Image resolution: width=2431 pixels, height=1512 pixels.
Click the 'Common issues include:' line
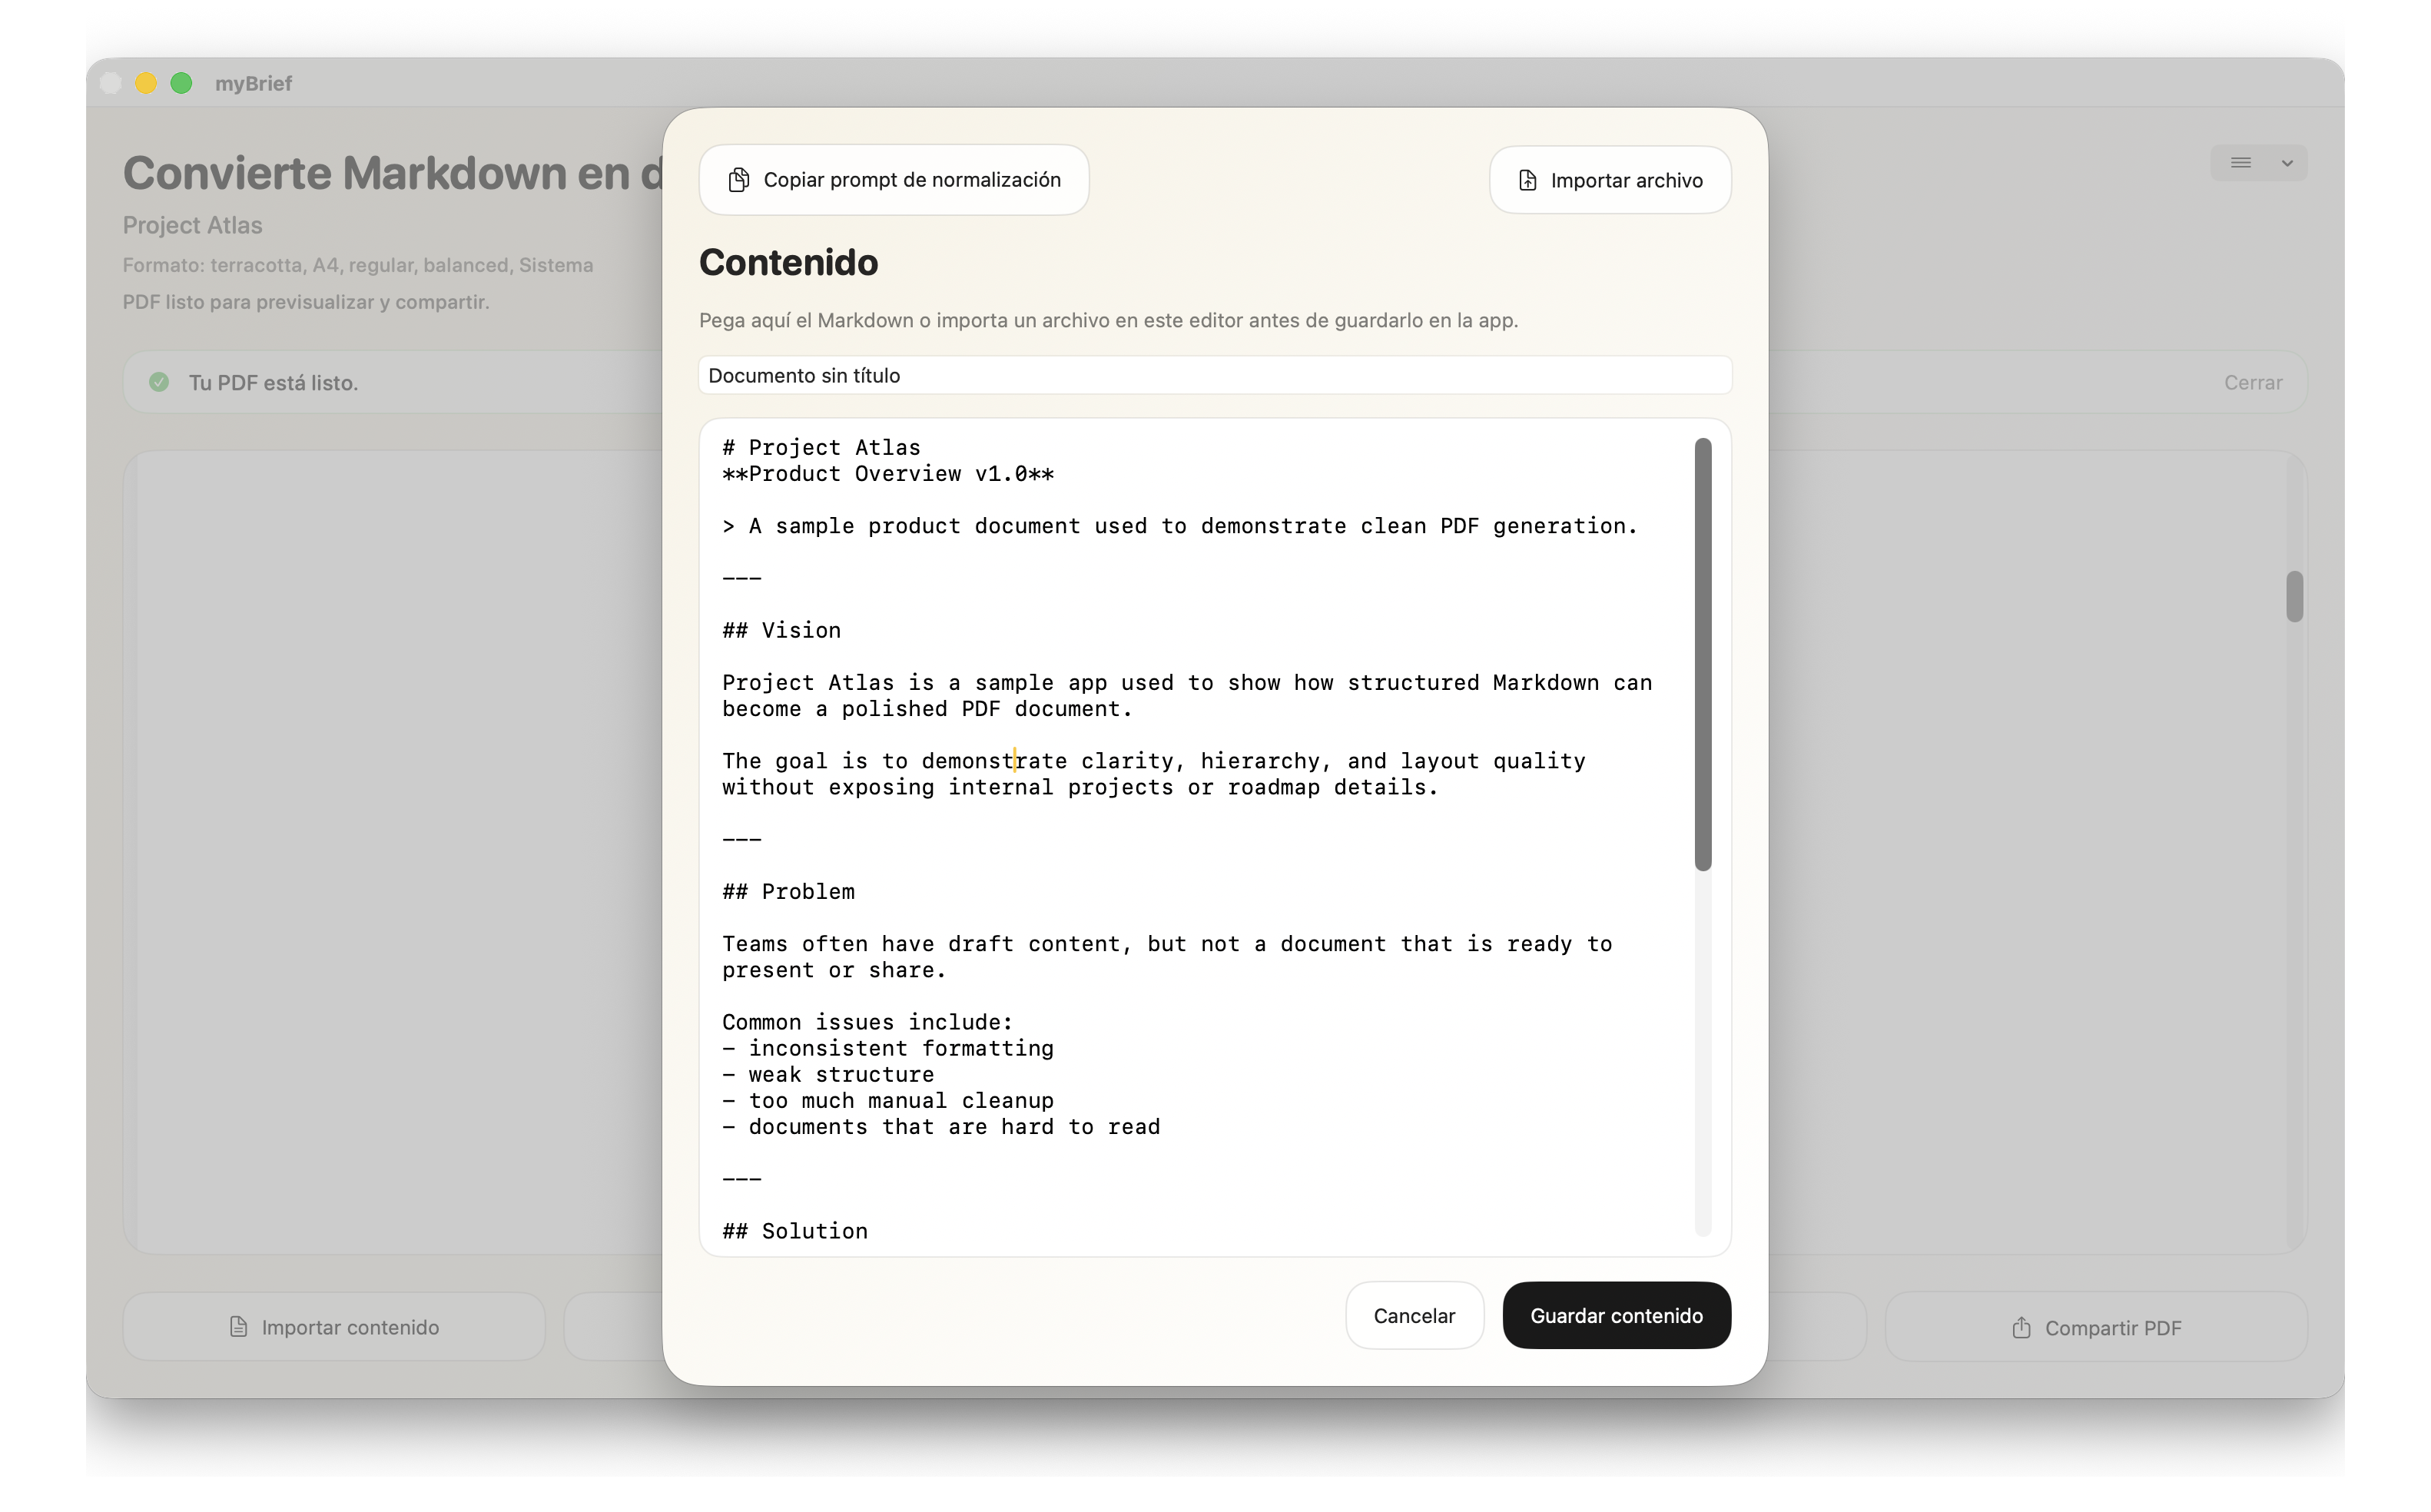point(867,1022)
